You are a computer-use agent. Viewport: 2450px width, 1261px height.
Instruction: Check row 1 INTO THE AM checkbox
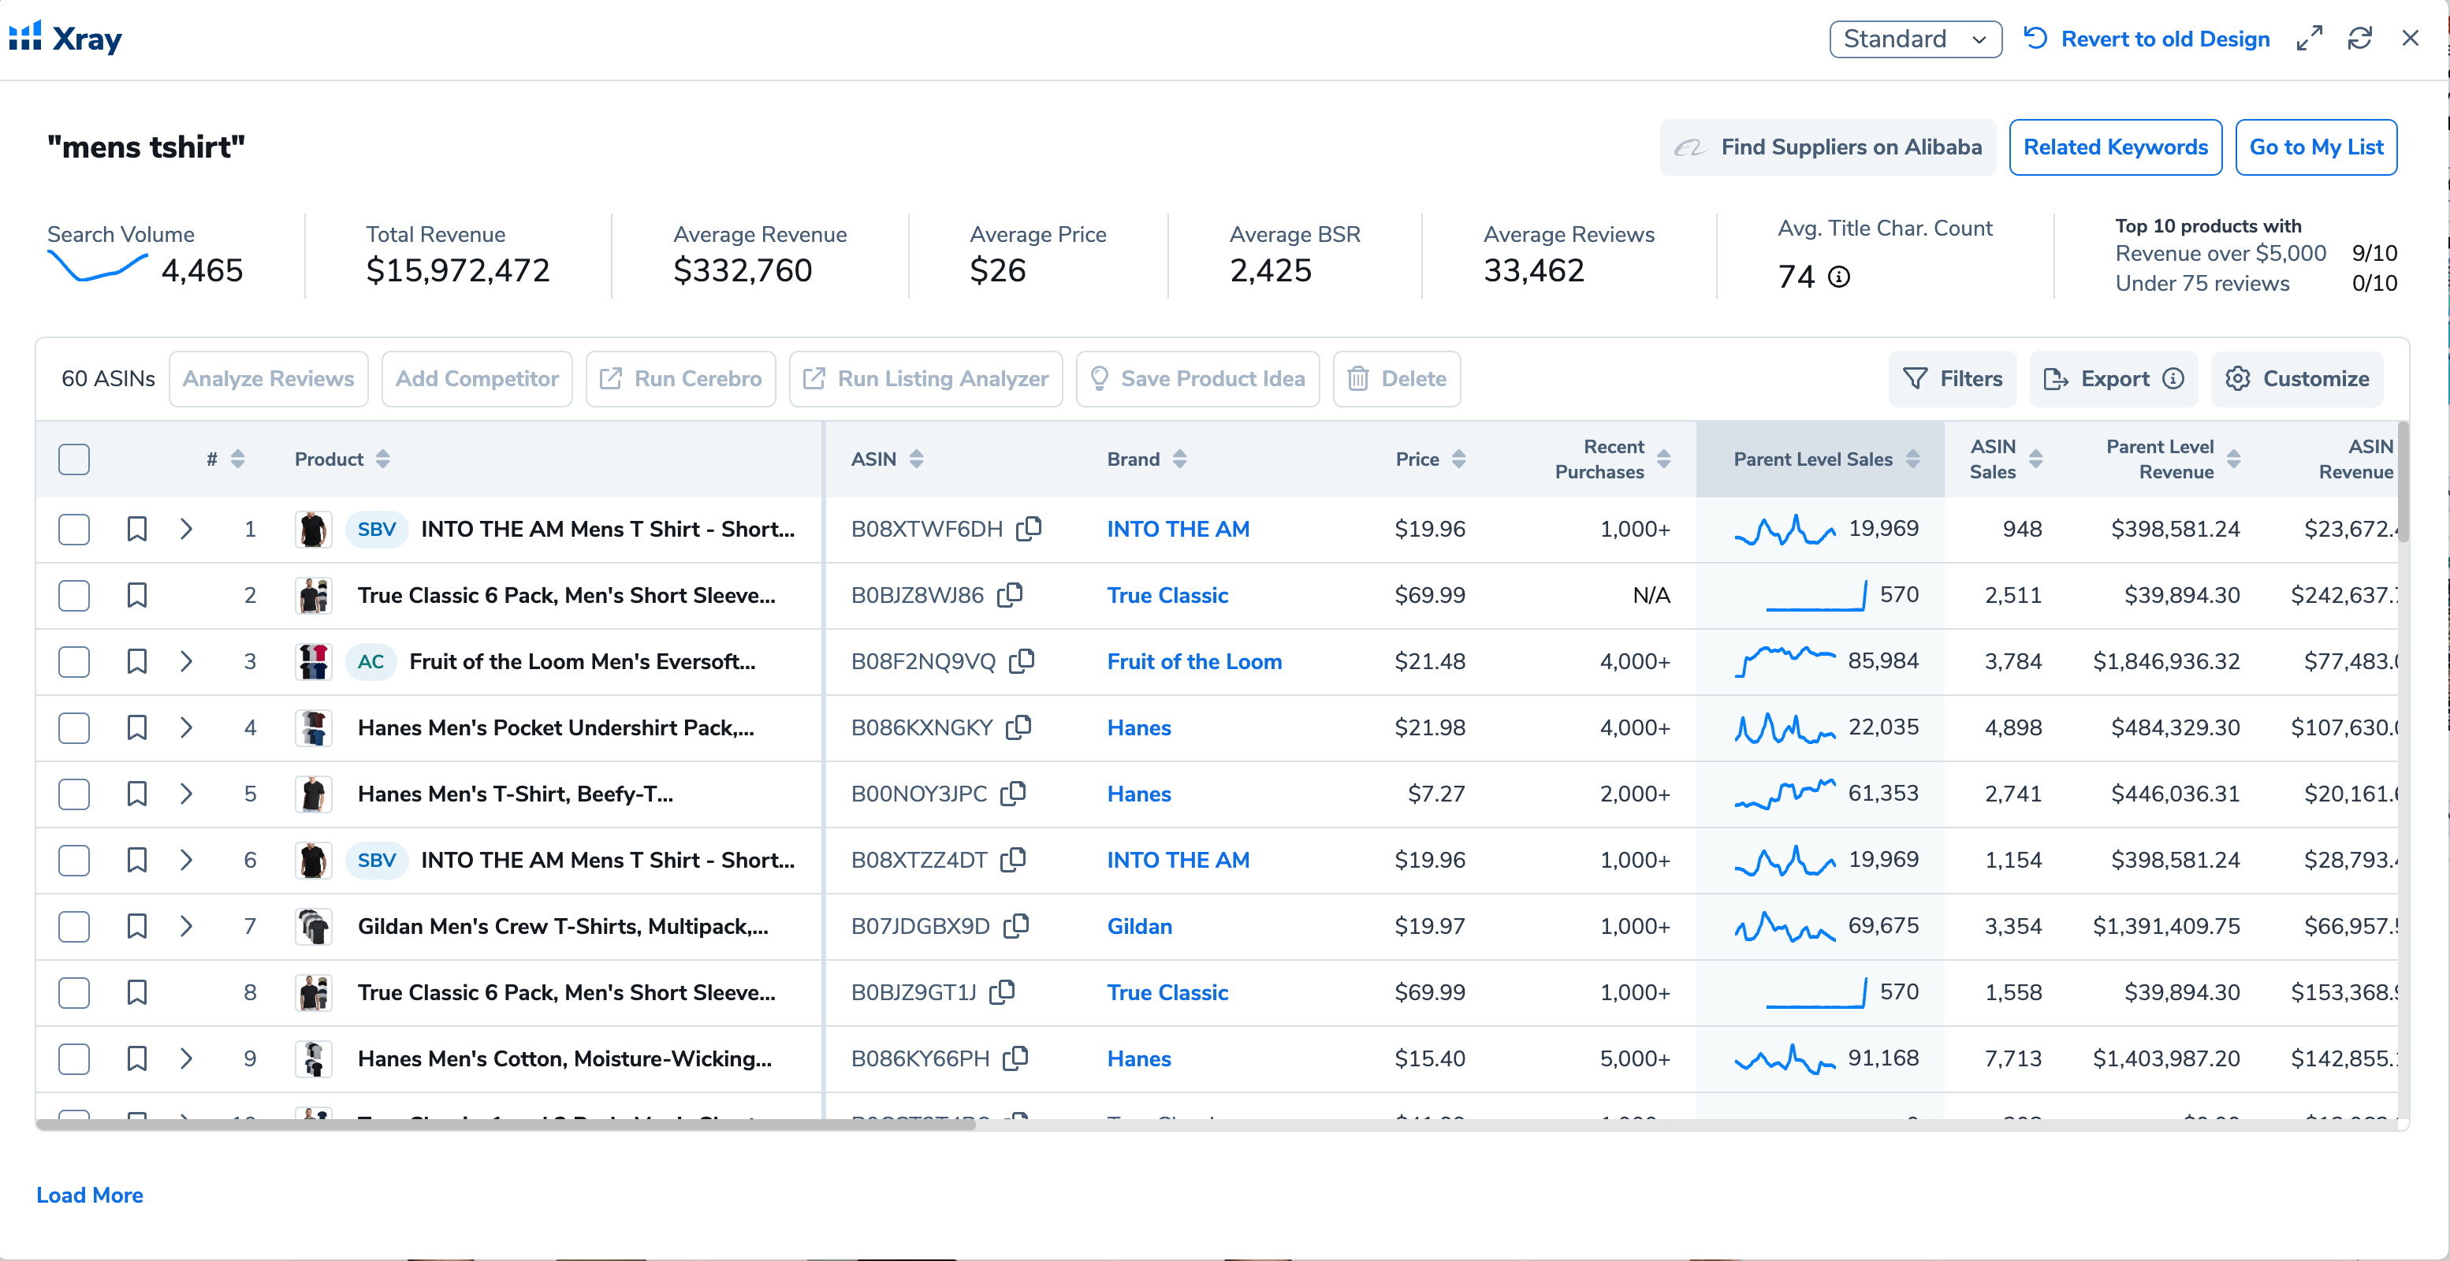pyautogui.click(x=74, y=529)
